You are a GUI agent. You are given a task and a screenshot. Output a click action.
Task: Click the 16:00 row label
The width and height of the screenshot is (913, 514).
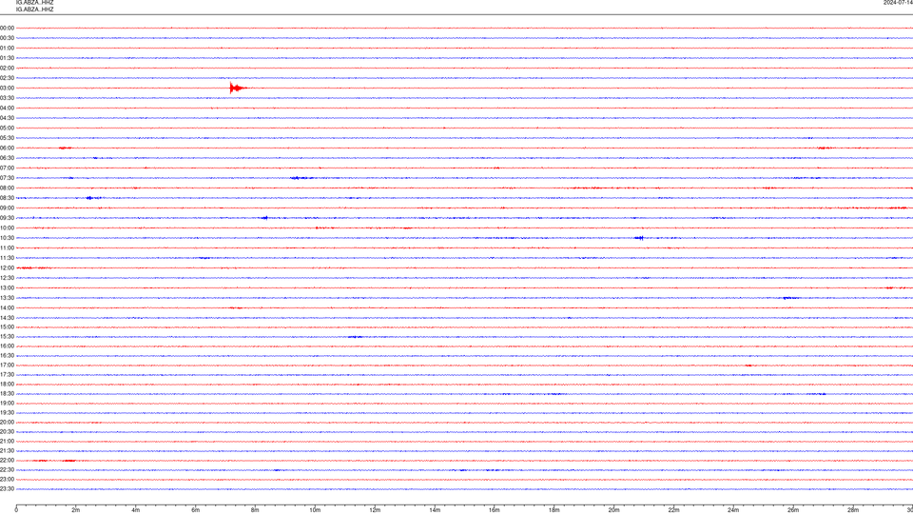pyautogui.click(x=7, y=346)
